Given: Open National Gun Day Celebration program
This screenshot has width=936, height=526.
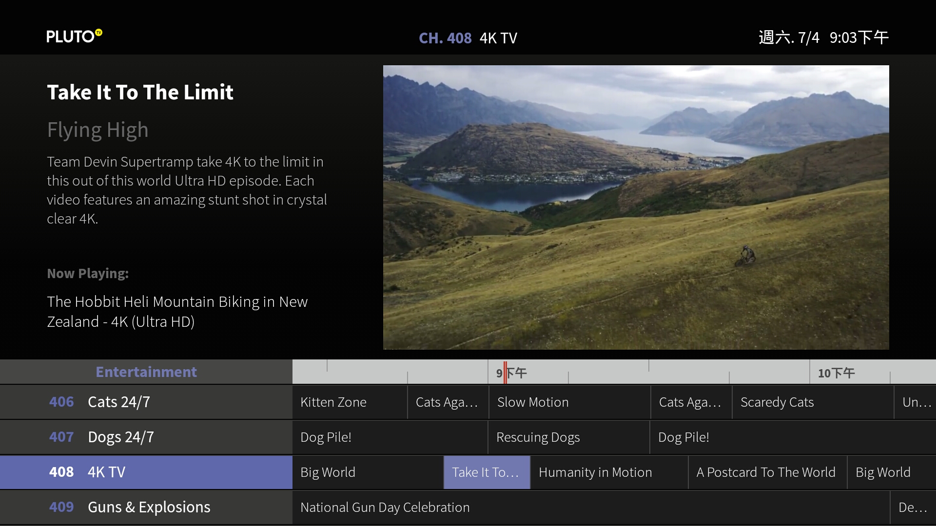Looking at the screenshot, I should [x=591, y=507].
